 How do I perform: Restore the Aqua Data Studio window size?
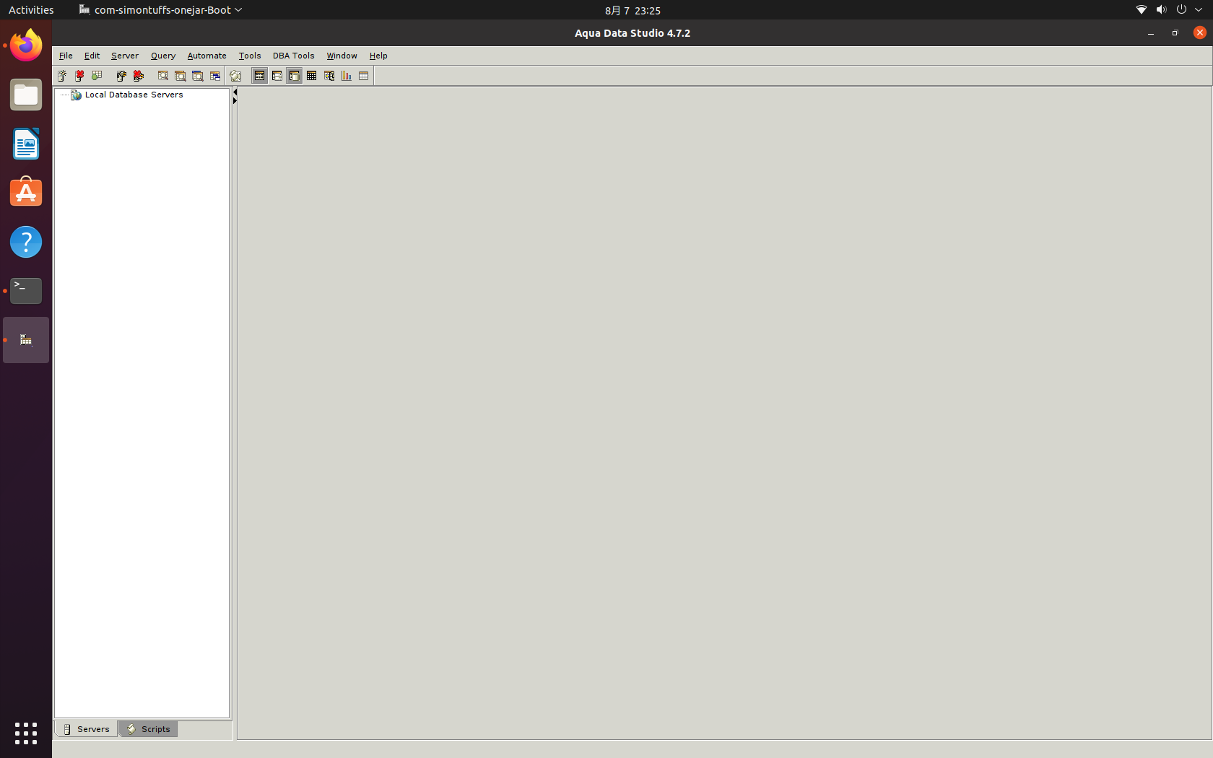pos(1175,33)
